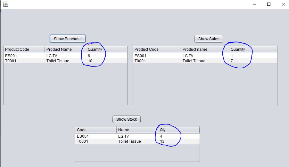Viewport: 289px width, 167px height.
Task: Select Toilet Tissue row in purchase table
Action: click(x=65, y=61)
